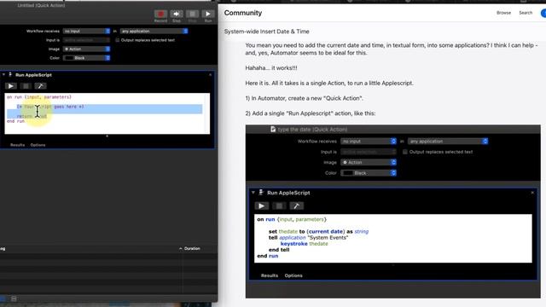Open the Browse link on the Community page
The width and height of the screenshot is (546, 307).
click(503, 13)
